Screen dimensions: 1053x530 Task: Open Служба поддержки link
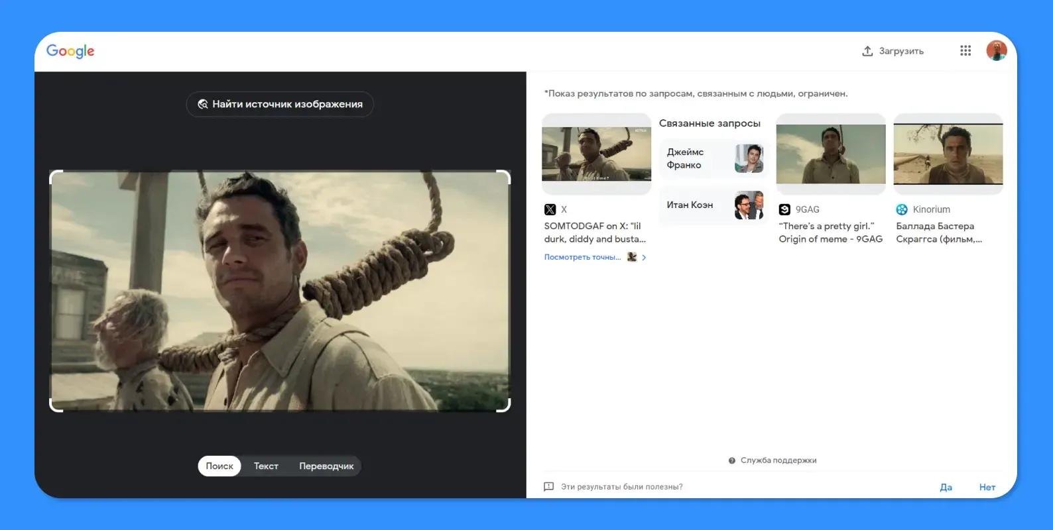coord(778,460)
